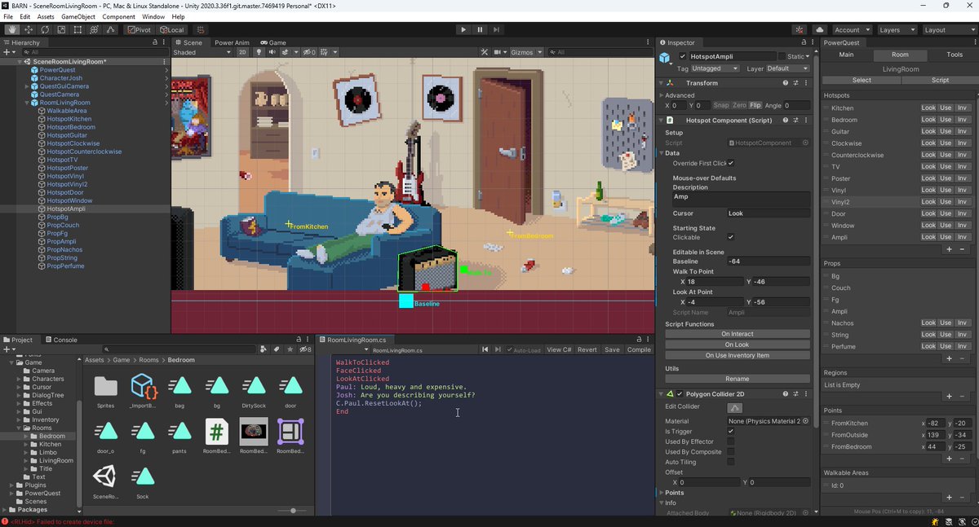Screen dimensions: 979x527
Task: Expand the Plugins folder in Project
Action: point(13,485)
